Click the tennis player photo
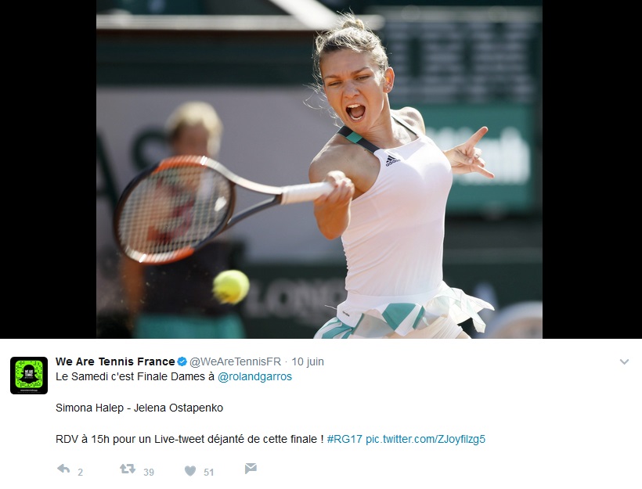This screenshot has width=642, height=489. (319, 169)
